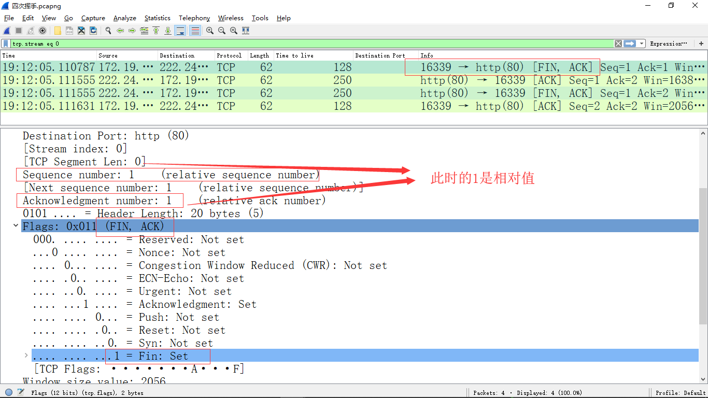The image size is (708, 398).
Task: Open the Telephony menu
Action: pyautogui.click(x=194, y=18)
